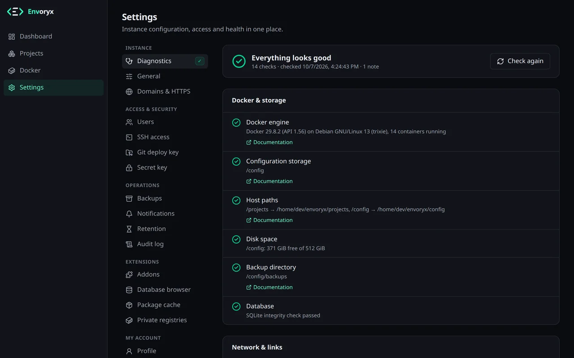Image resolution: width=574 pixels, height=358 pixels.
Task: Click the "14 checks" summary line
Action: click(315, 67)
